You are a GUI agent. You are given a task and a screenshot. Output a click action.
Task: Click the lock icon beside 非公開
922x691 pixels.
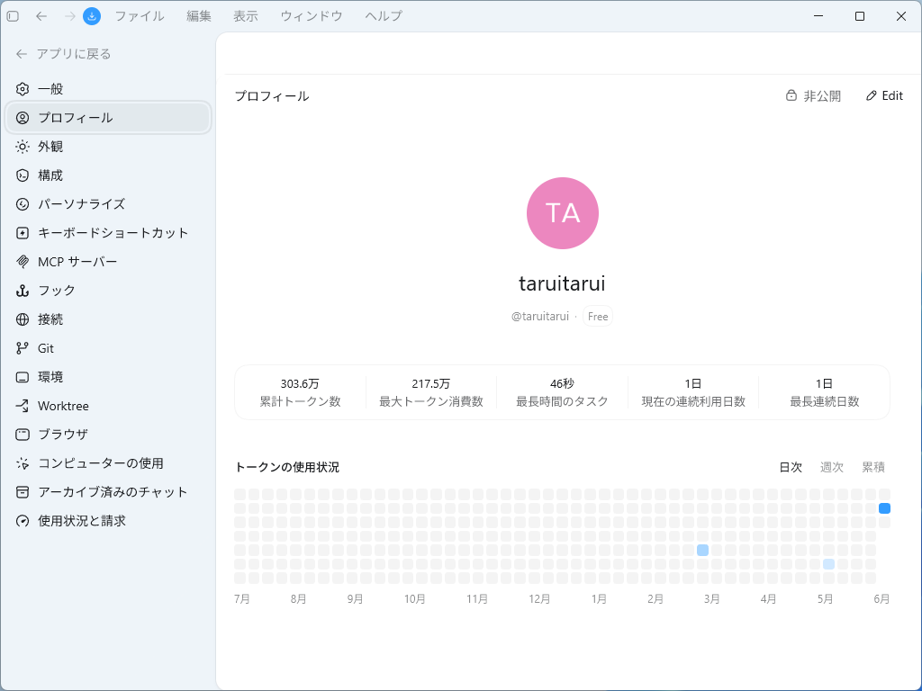pyautogui.click(x=791, y=95)
